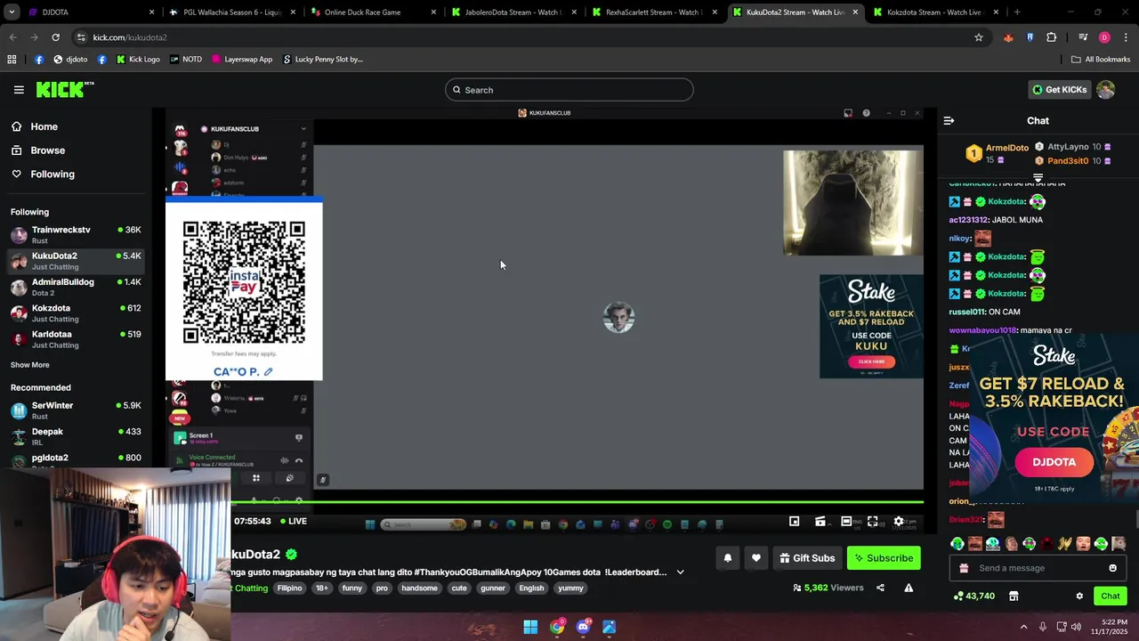Screen dimensions: 1139x641
Task: Click DJDOTA Stake promo banner in chat
Action: [x=1054, y=418]
